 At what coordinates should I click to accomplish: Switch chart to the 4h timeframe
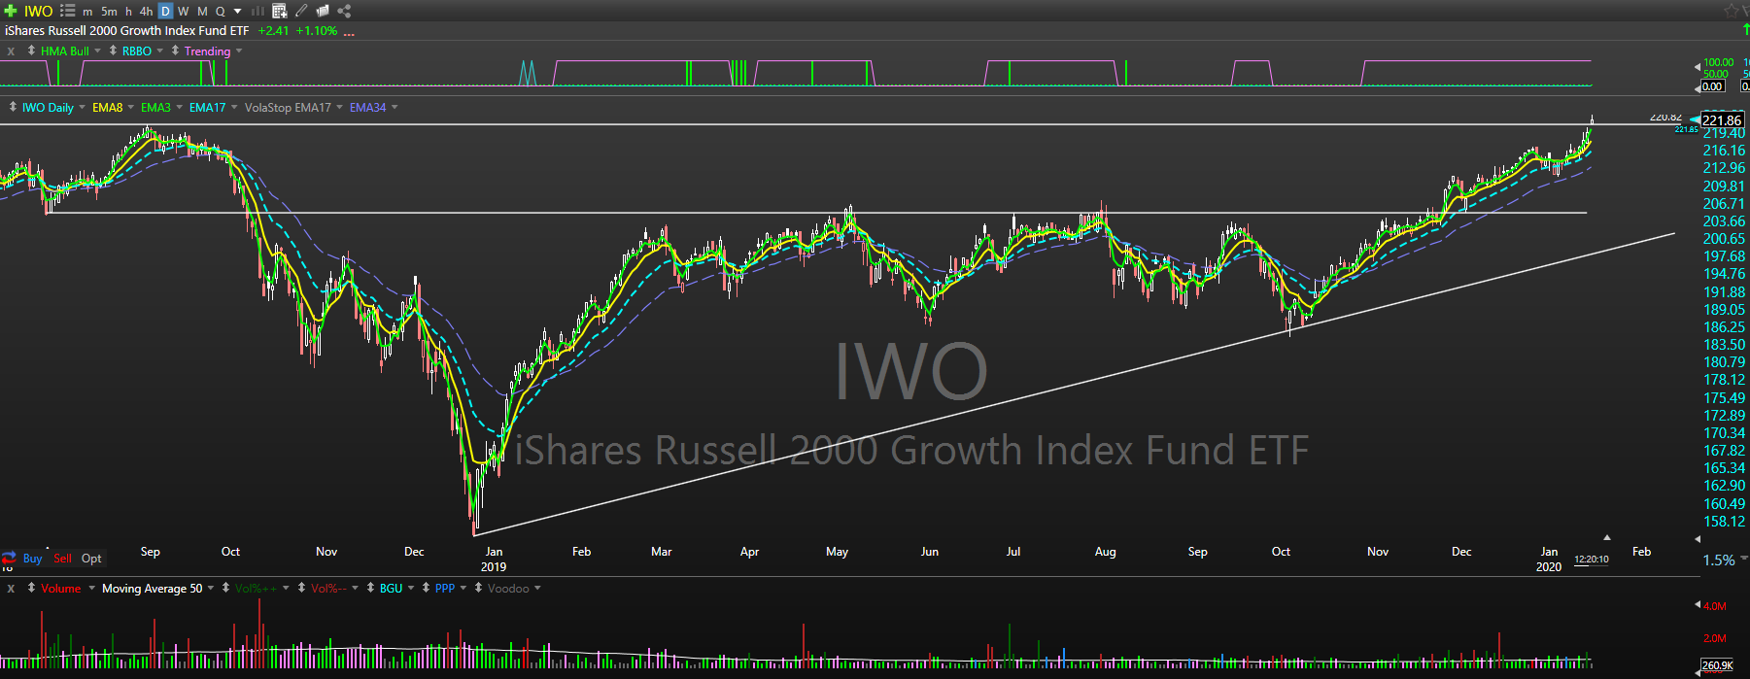[x=146, y=11]
